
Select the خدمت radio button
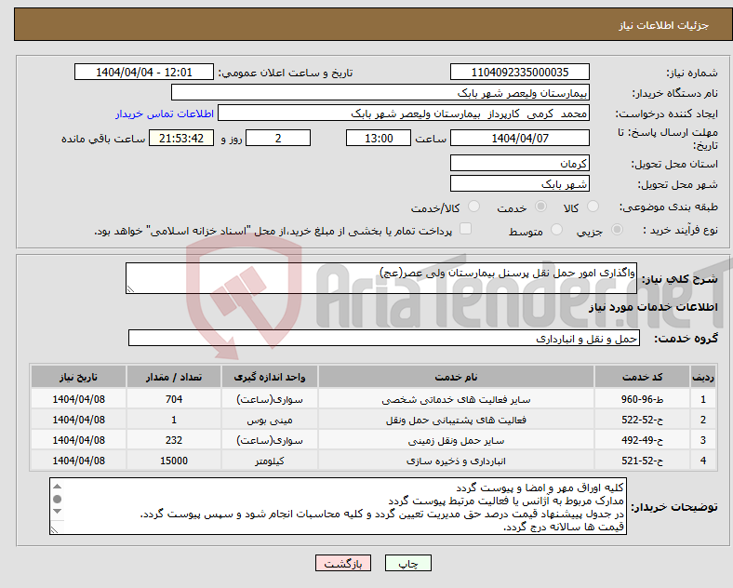[540, 207]
